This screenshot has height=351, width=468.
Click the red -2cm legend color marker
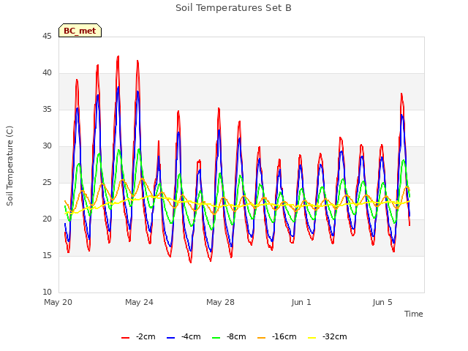tap(125, 338)
